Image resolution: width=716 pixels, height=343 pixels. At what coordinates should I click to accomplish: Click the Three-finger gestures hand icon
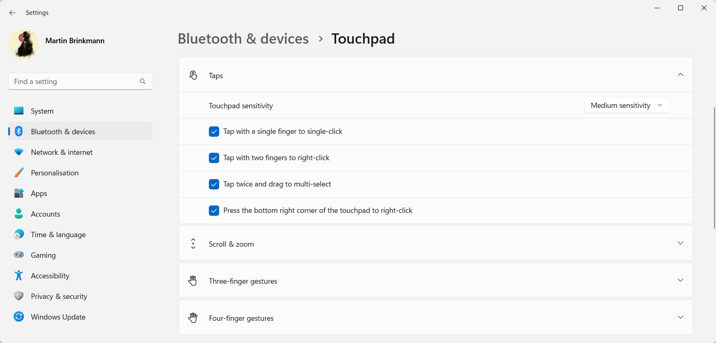[x=193, y=281]
